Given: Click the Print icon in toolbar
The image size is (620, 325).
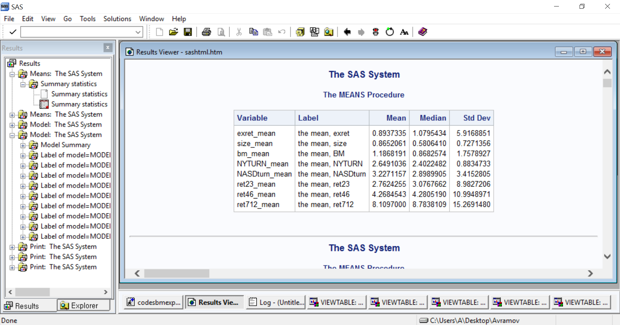Looking at the screenshot, I should [x=206, y=32].
